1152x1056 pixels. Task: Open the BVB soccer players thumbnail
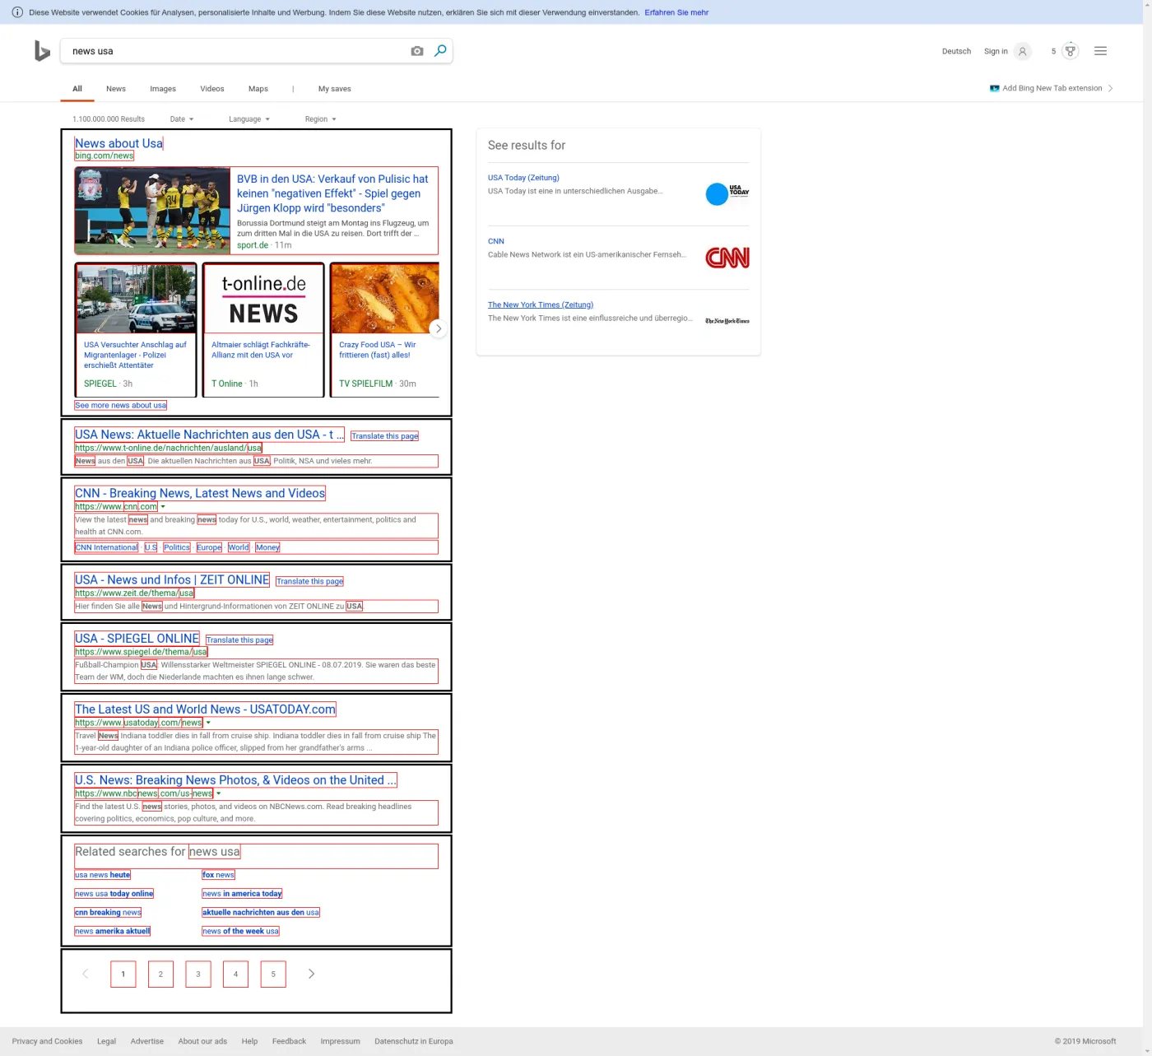point(152,211)
